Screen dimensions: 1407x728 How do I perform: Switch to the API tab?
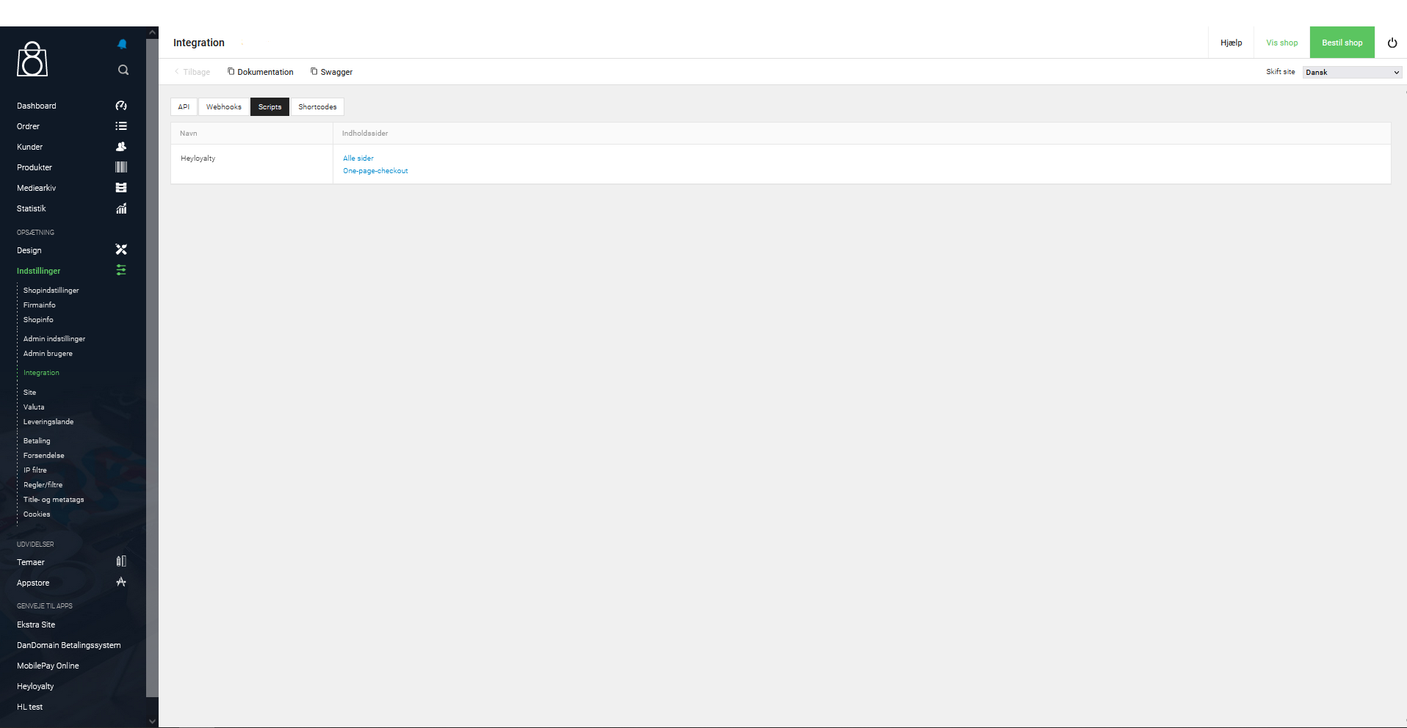pos(184,107)
